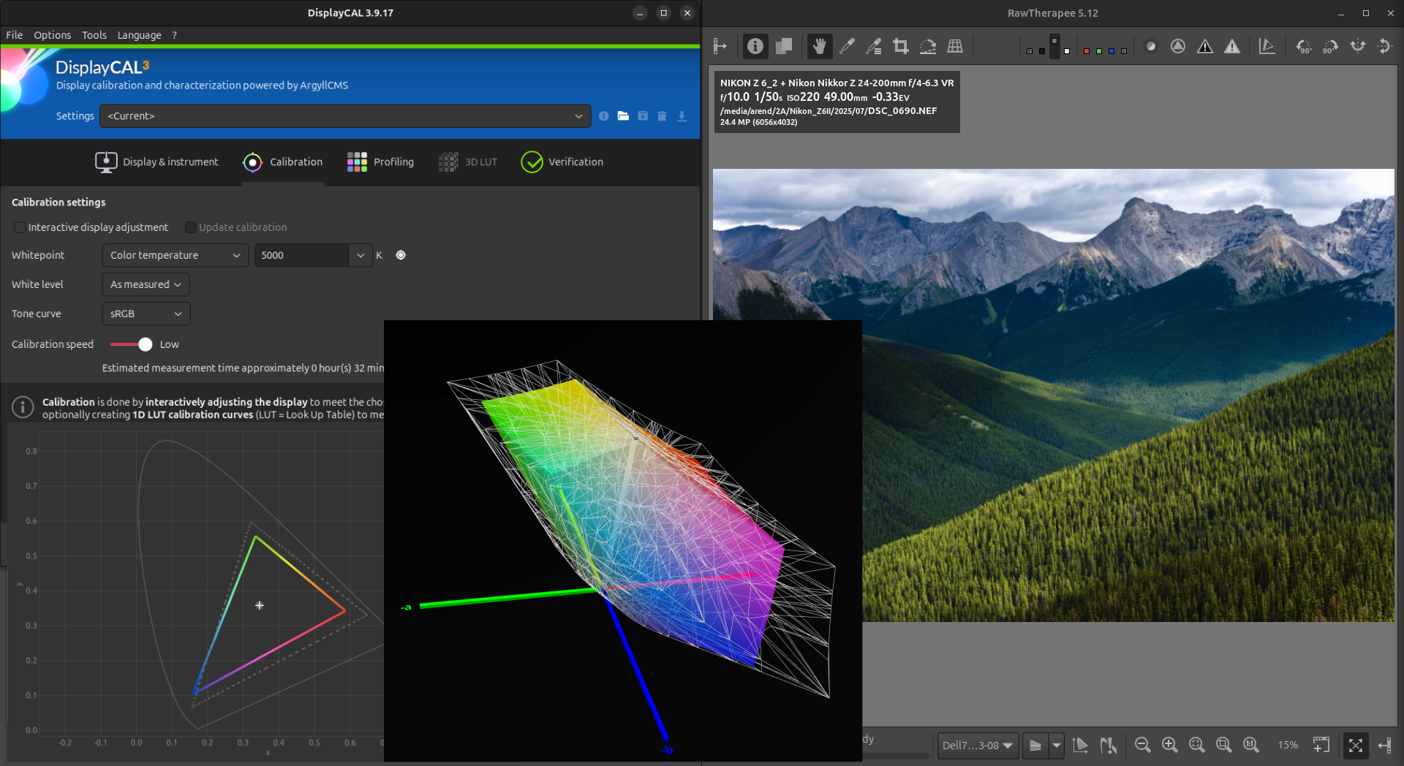Zoom image to 1:1 scale

[x=1251, y=745]
